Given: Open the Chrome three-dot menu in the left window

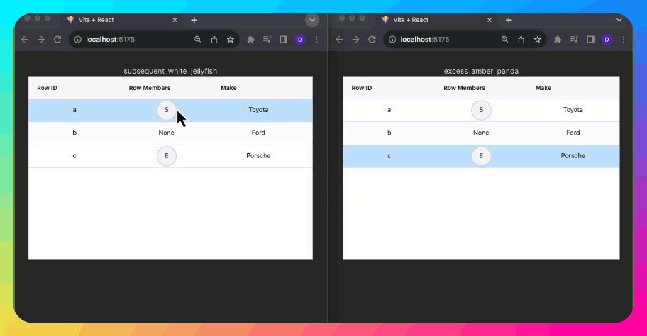Looking at the screenshot, I should 316,40.
